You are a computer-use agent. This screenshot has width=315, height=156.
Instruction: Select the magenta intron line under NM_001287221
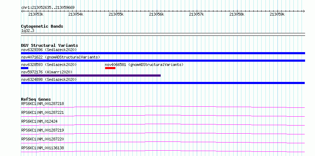163,116
